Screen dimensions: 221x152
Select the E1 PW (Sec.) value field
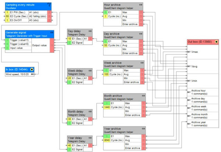coord(7,12)
